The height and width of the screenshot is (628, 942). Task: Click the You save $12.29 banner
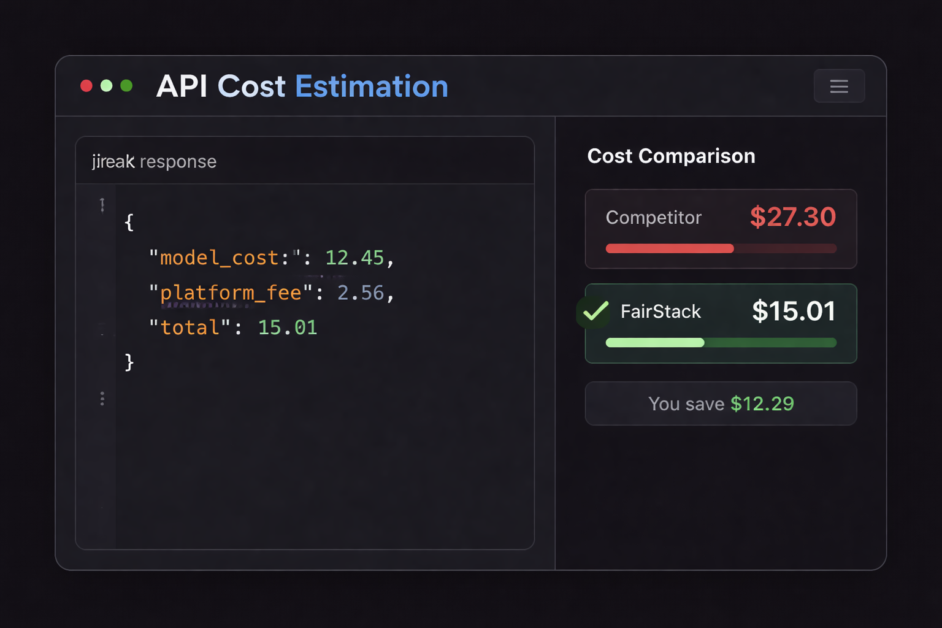[x=721, y=404]
